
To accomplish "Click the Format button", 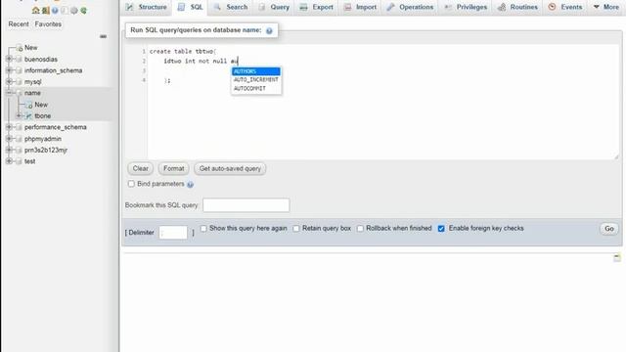I will [x=174, y=168].
